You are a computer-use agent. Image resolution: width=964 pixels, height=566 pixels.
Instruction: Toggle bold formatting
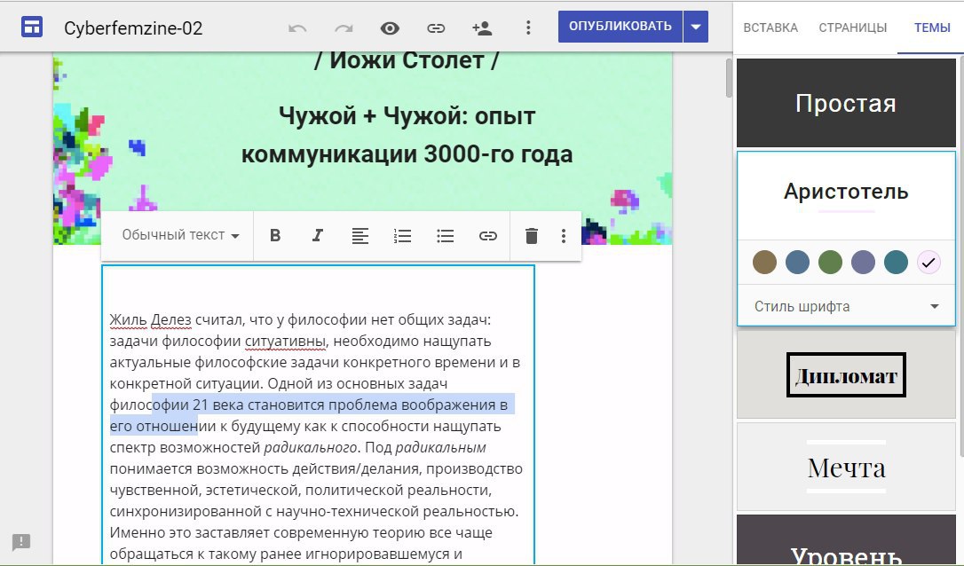(275, 235)
